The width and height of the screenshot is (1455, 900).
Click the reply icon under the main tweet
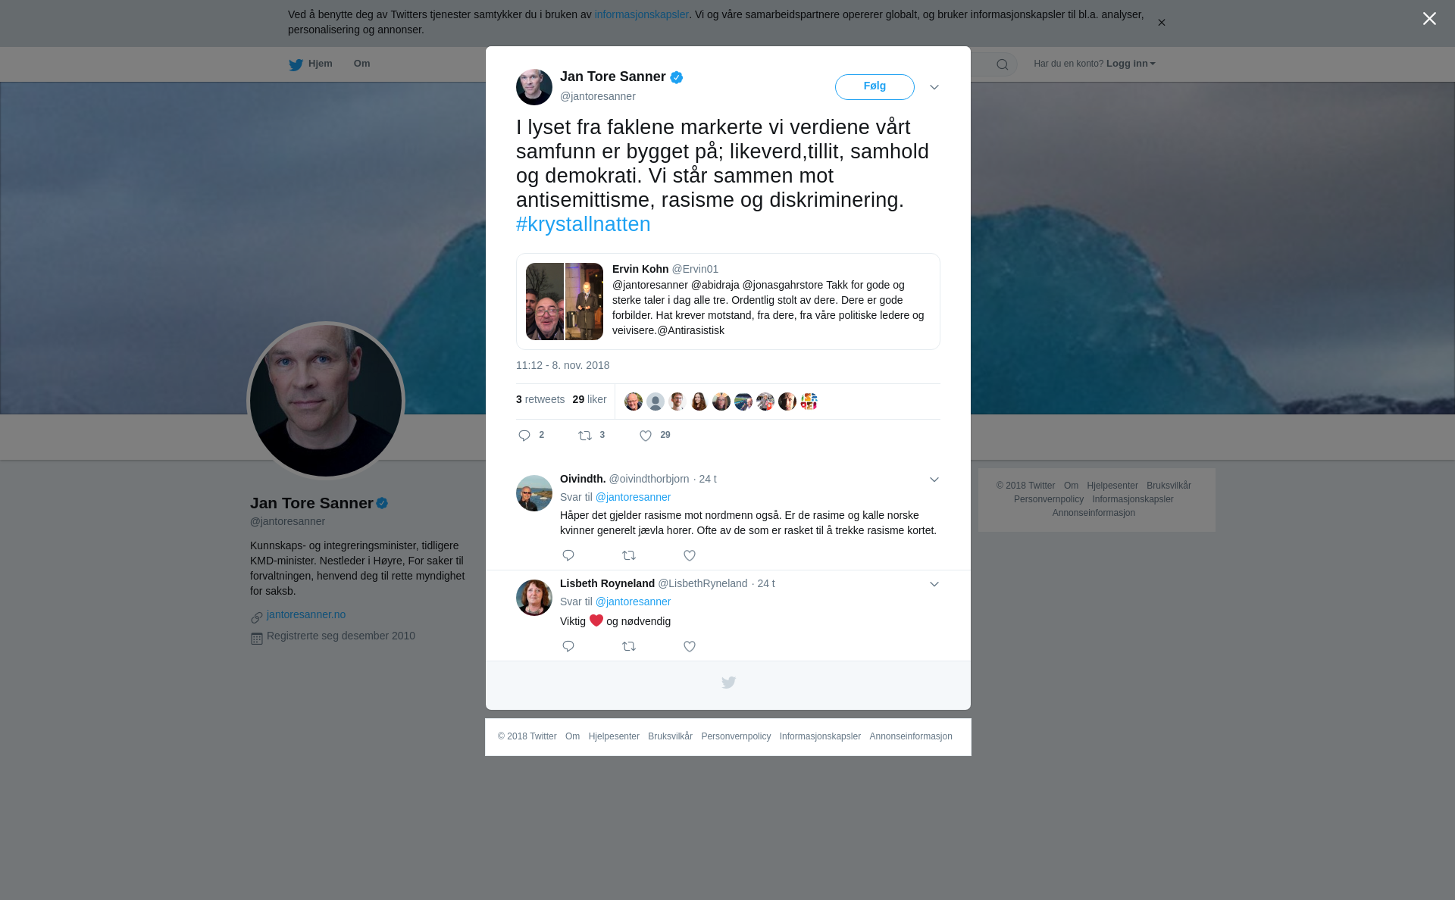coord(524,436)
